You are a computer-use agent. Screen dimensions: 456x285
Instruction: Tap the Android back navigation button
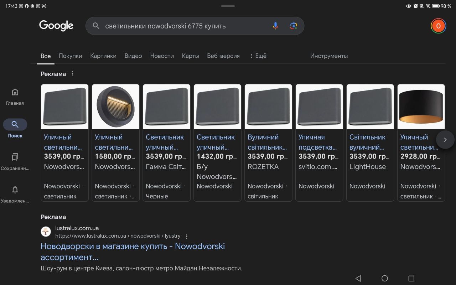point(358,278)
